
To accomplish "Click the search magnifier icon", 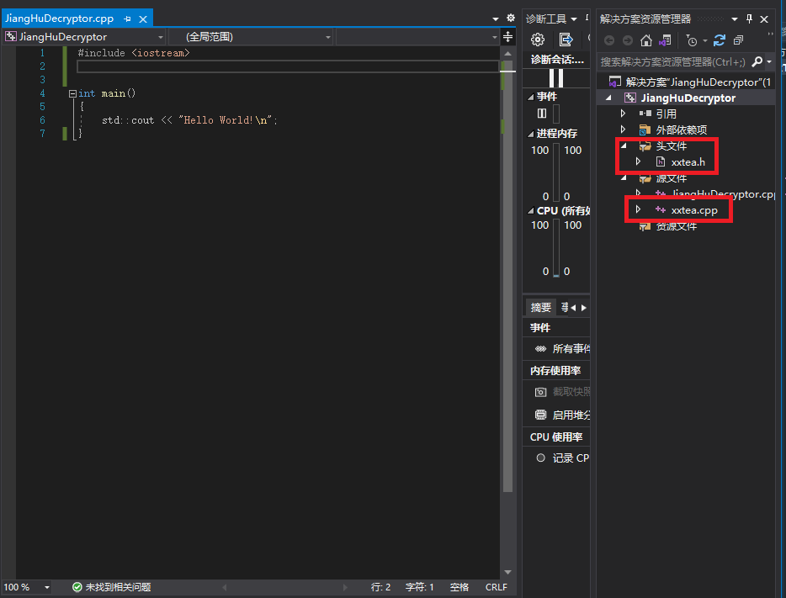I will tap(757, 61).
